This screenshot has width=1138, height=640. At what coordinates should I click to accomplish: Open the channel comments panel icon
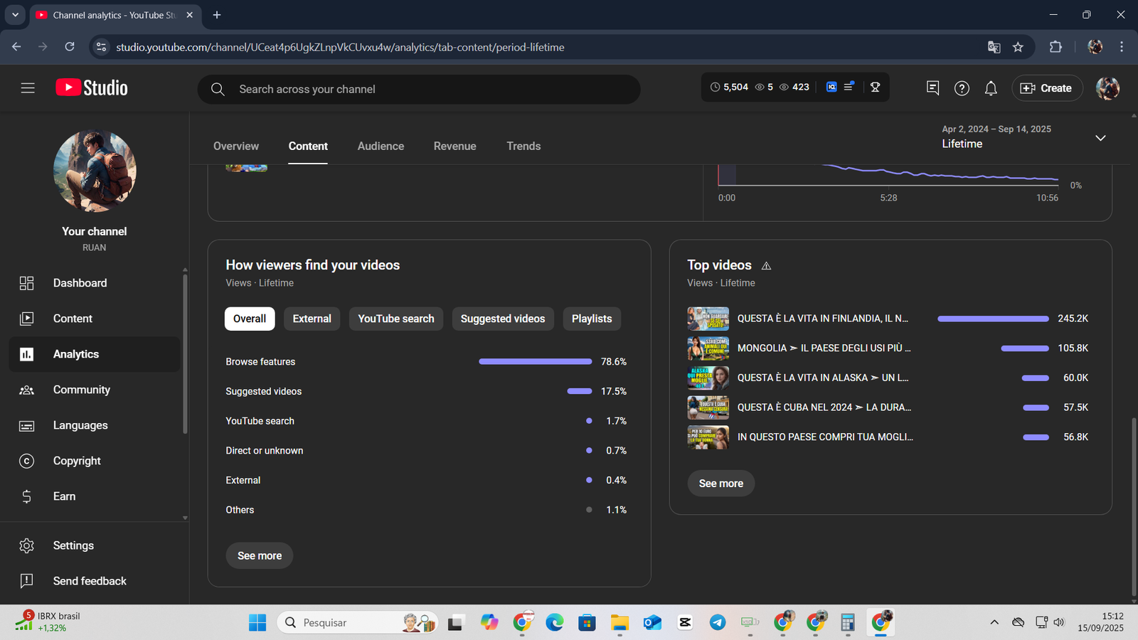[x=932, y=88]
